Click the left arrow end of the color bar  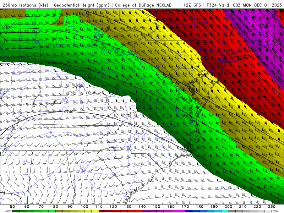tap(9, 211)
